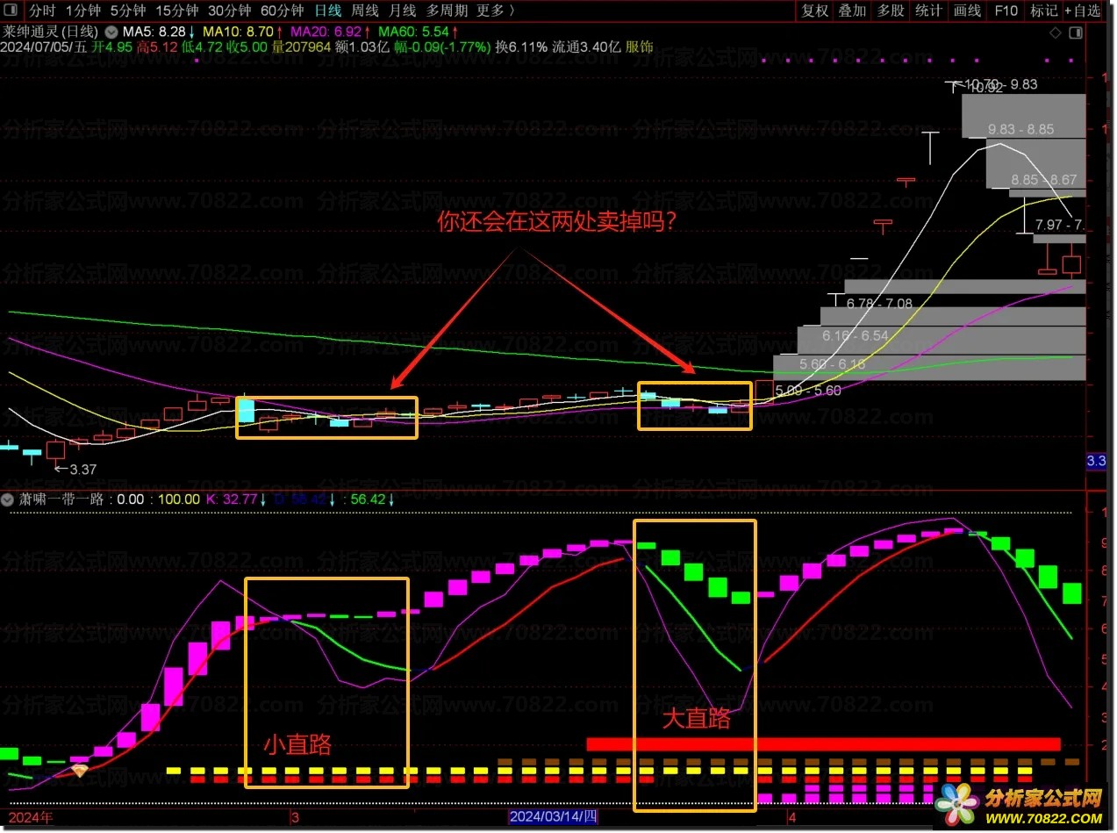Image resolution: width=1117 pixels, height=833 pixels.
Task: Open the F10 company info
Action: coord(1006,11)
